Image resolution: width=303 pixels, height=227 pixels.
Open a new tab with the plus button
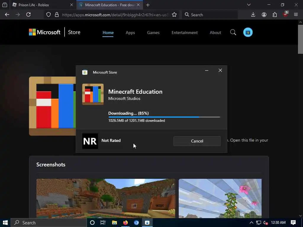click(148, 5)
